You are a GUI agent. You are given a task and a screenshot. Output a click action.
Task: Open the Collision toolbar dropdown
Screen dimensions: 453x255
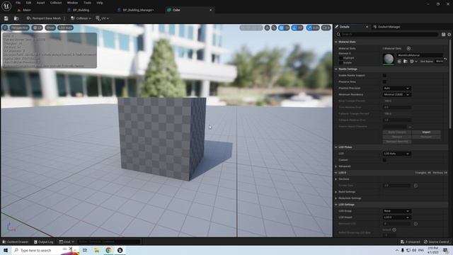(x=81, y=18)
